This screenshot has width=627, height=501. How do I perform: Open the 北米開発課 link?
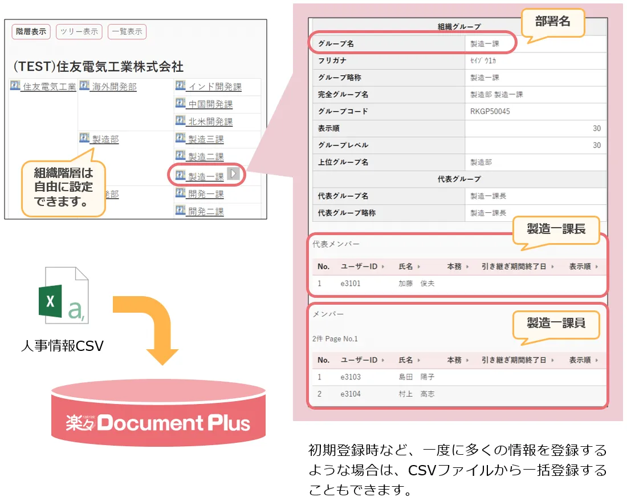tap(210, 122)
